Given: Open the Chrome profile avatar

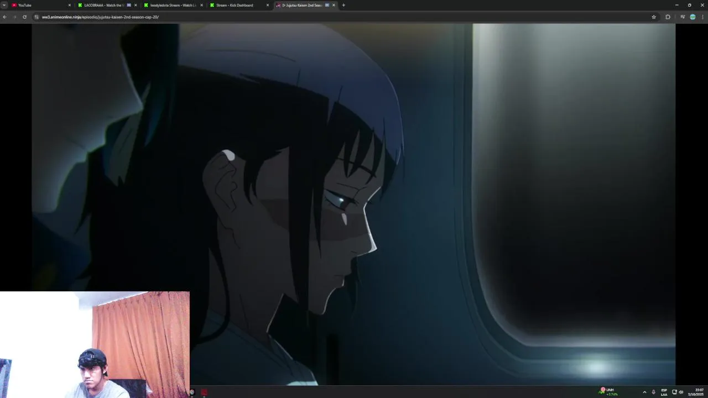Looking at the screenshot, I should pyautogui.click(x=693, y=17).
